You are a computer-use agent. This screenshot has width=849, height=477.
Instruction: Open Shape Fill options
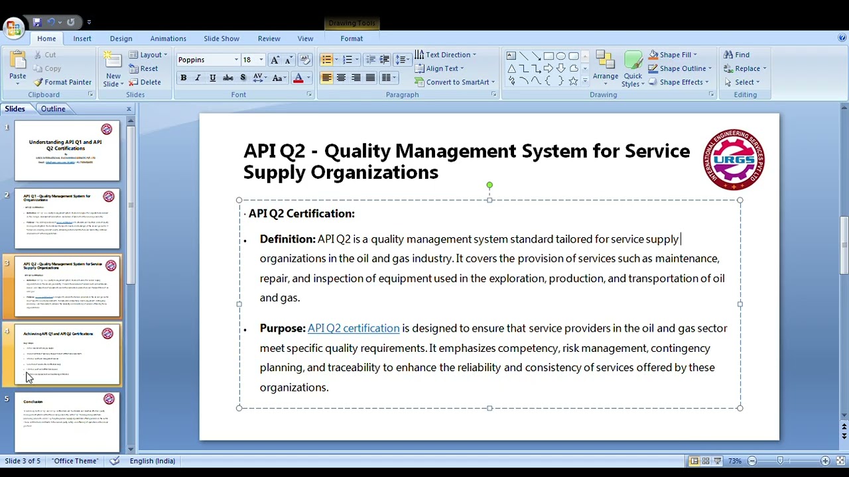tap(673, 55)
